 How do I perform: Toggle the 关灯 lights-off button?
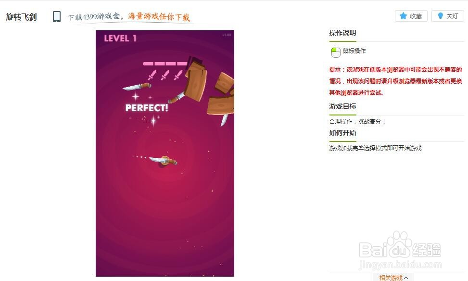coord(447,16)
